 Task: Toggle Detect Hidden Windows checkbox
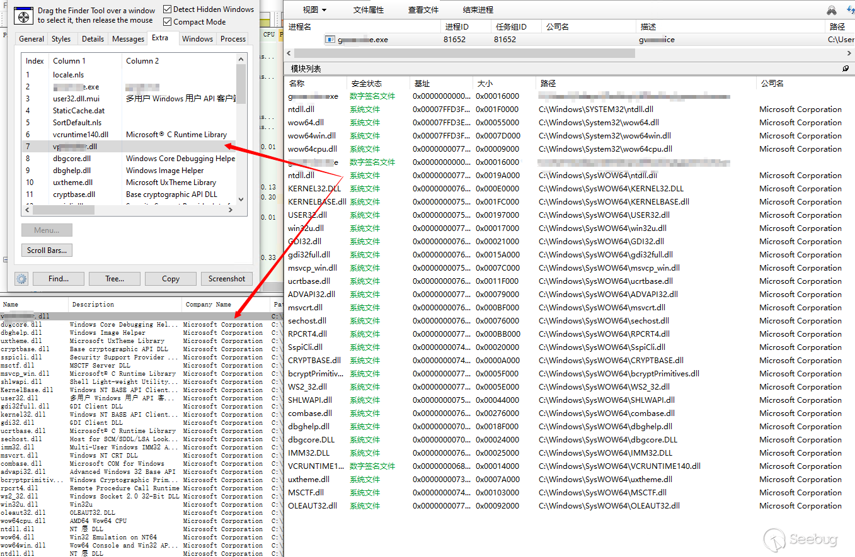click(168, 9)
